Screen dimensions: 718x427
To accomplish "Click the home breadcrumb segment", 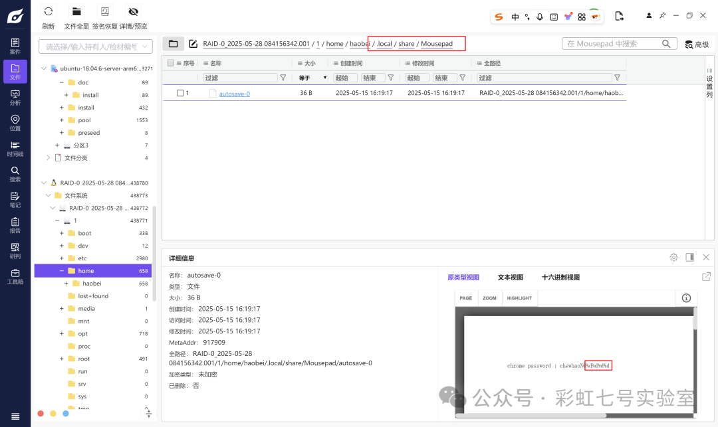I will click(334, 44).
